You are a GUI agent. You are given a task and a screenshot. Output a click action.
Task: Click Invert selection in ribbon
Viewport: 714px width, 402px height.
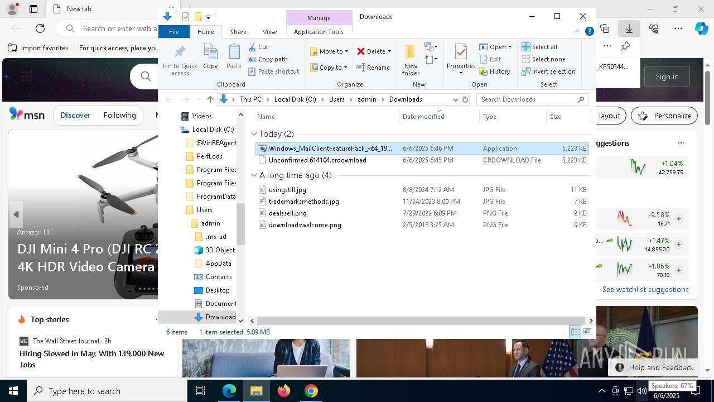(x=548, y=71)
